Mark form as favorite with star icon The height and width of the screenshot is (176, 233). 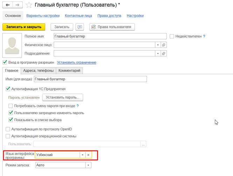tap(29, 5)
